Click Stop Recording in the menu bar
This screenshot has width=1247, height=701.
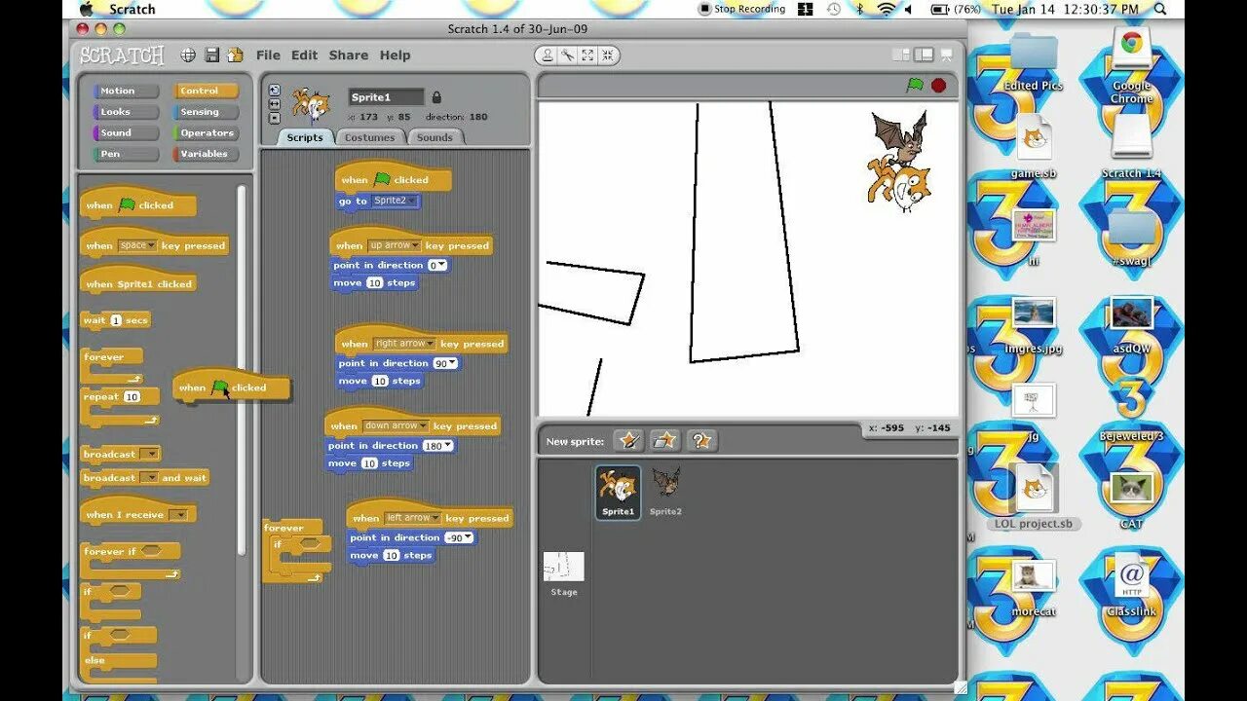741,9
